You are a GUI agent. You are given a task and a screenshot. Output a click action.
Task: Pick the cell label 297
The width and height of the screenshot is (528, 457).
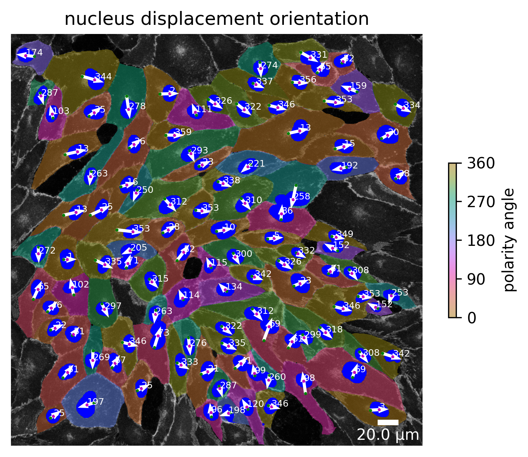click(113, 306)
